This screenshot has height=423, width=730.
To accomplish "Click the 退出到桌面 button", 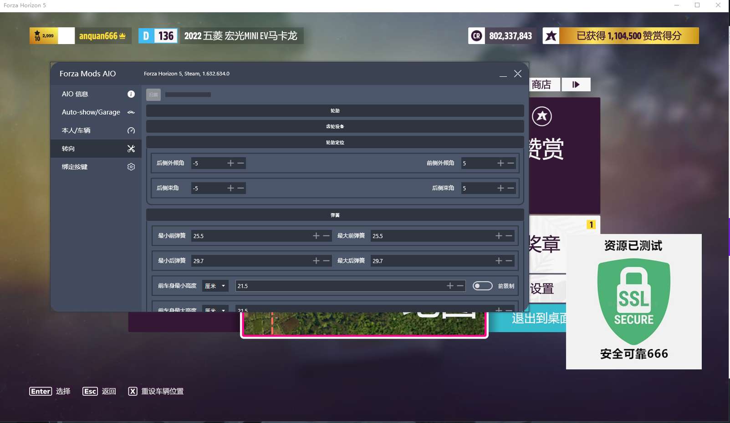I will pyautogui.click(x=527, y=318).
